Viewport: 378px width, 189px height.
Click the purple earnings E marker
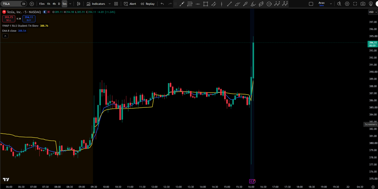pos(252,181)
